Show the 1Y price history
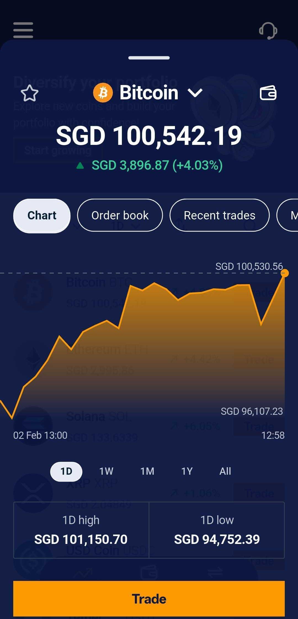The height and width of the screenshot is (619, 298). click(x=187, y=471)
